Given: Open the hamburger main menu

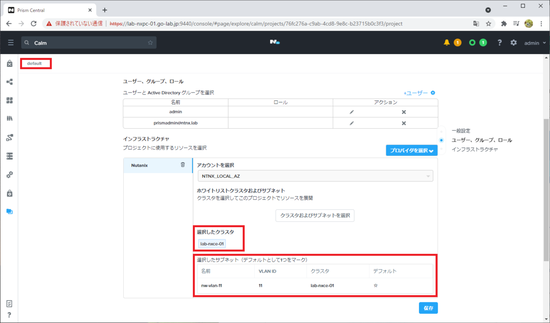Looking at the screenshot, I should pyautogui.click(x=11, y=43).
